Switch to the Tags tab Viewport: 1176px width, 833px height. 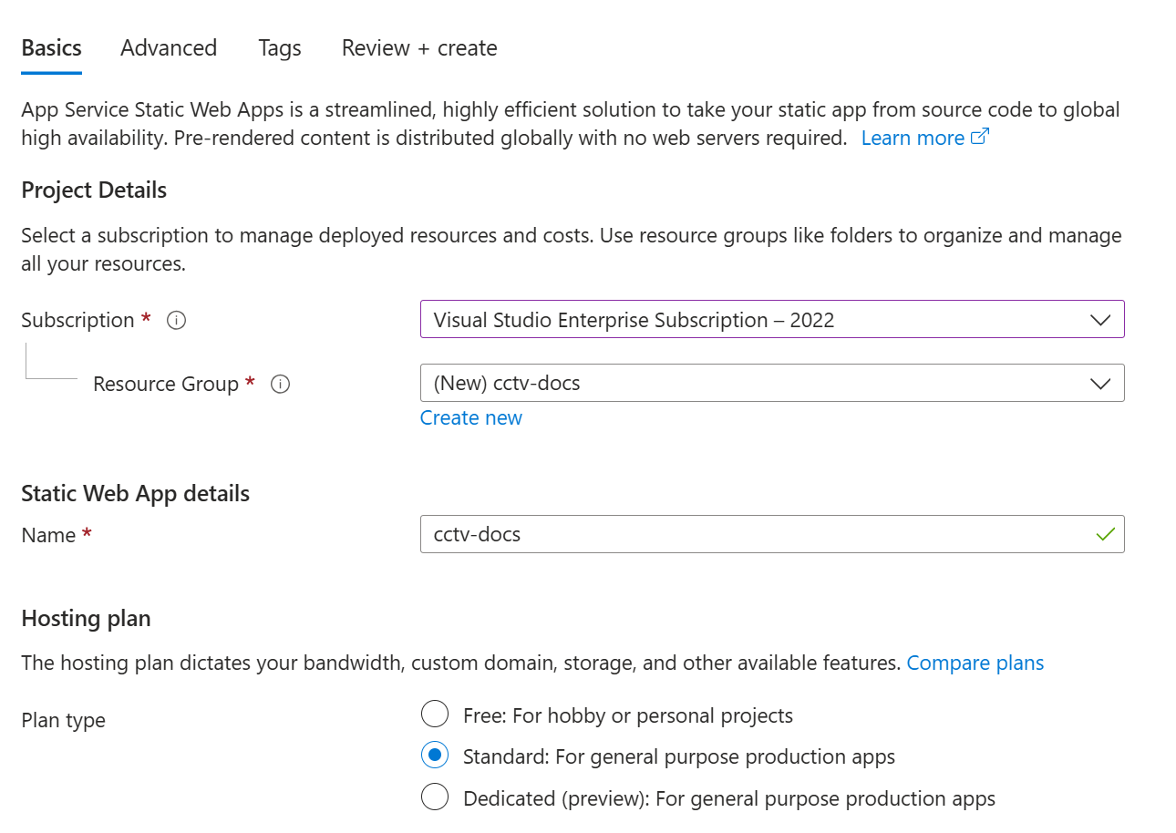[280, 47]
